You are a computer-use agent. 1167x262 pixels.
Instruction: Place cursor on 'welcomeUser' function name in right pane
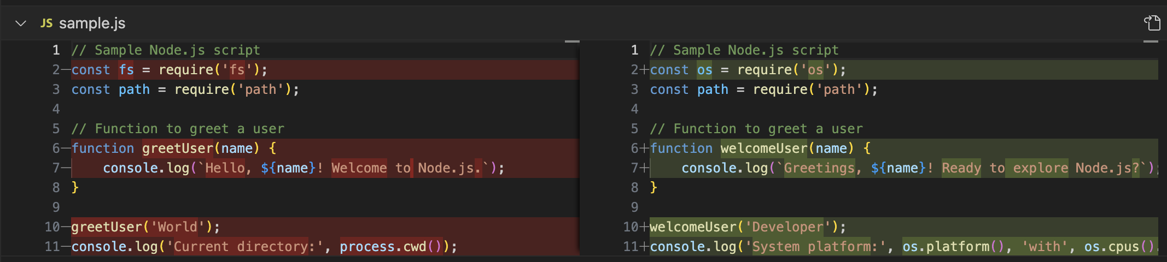tap(764, 148)
